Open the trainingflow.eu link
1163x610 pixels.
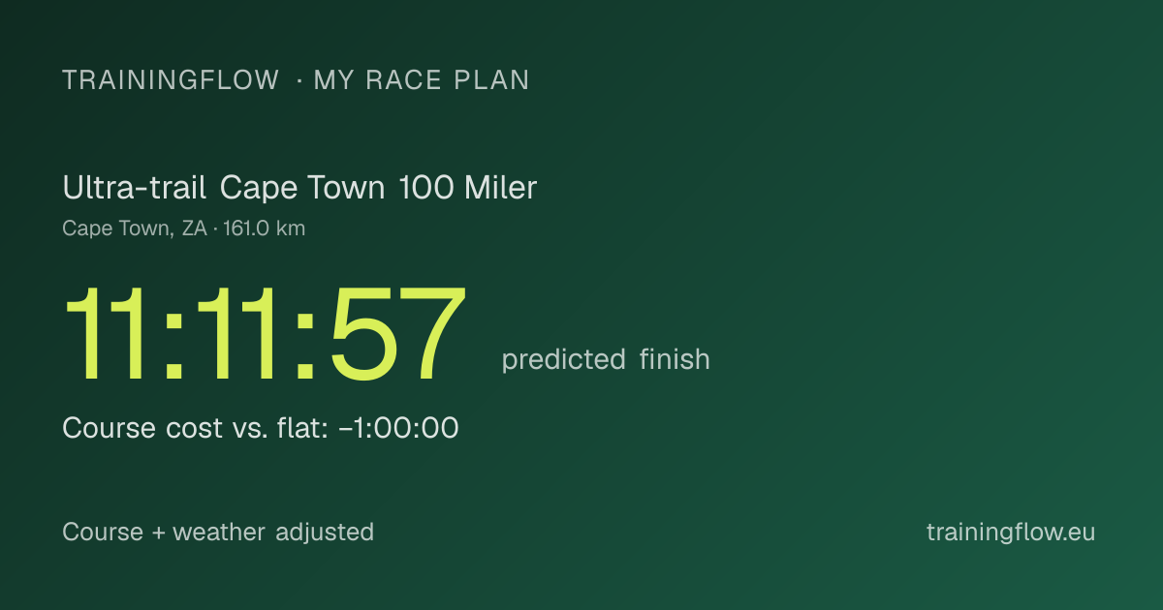[x=1011, y=532]
